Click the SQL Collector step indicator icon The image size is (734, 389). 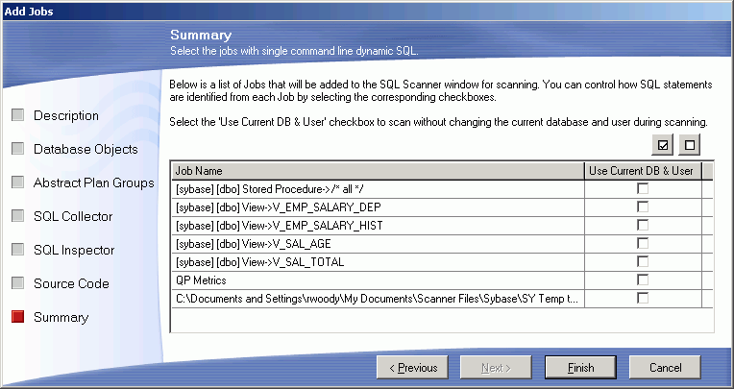click(18, 216)
